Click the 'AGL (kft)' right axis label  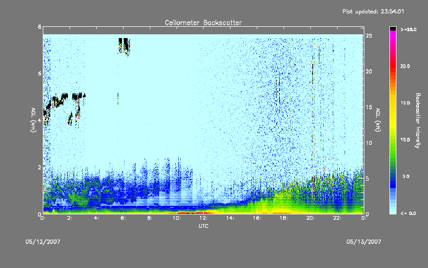pyautogui.click(x=378, y=120)
